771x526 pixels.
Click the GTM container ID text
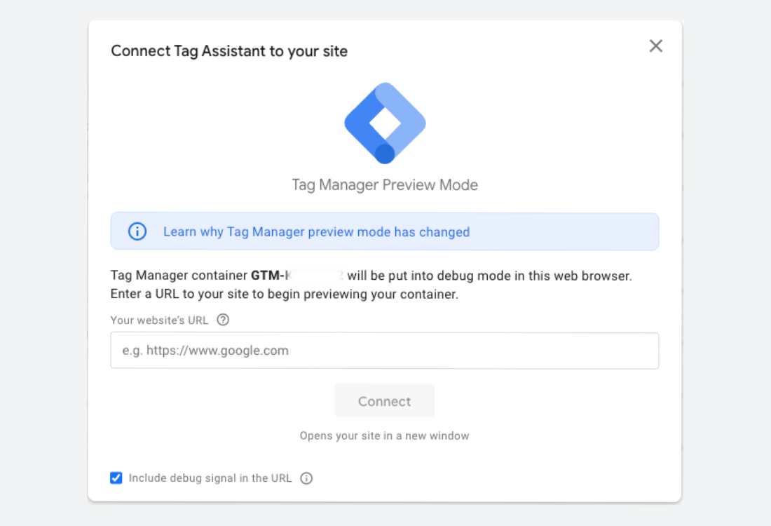point(297,275)
